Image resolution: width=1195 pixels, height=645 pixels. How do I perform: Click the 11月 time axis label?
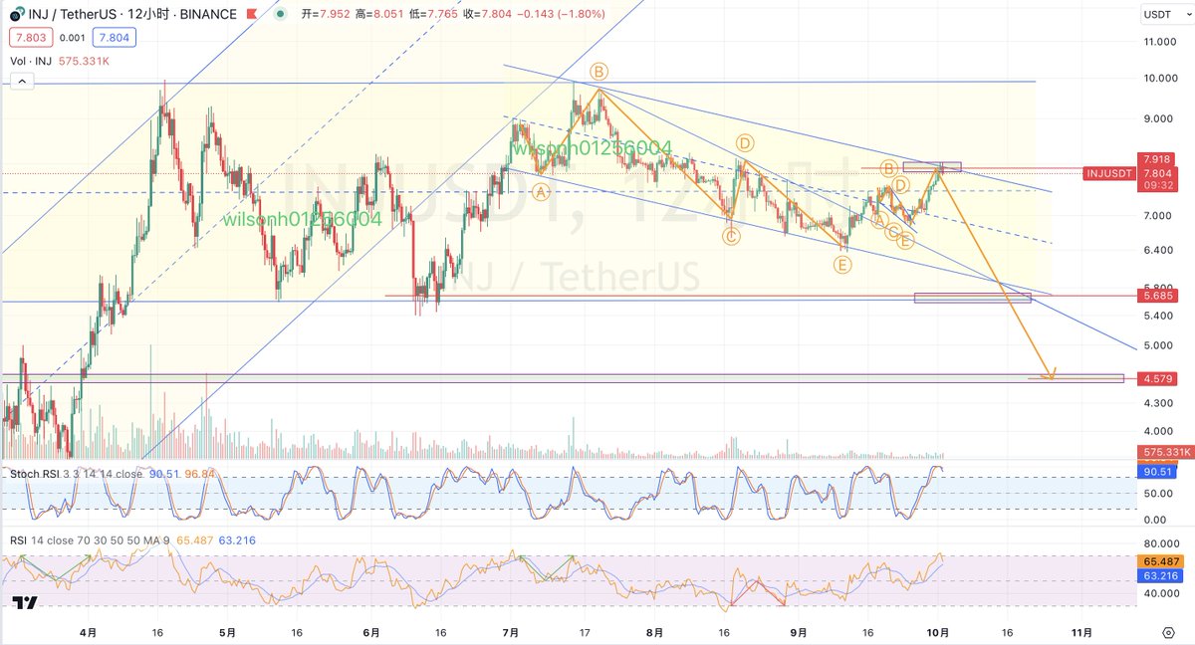click(1081, 632)
